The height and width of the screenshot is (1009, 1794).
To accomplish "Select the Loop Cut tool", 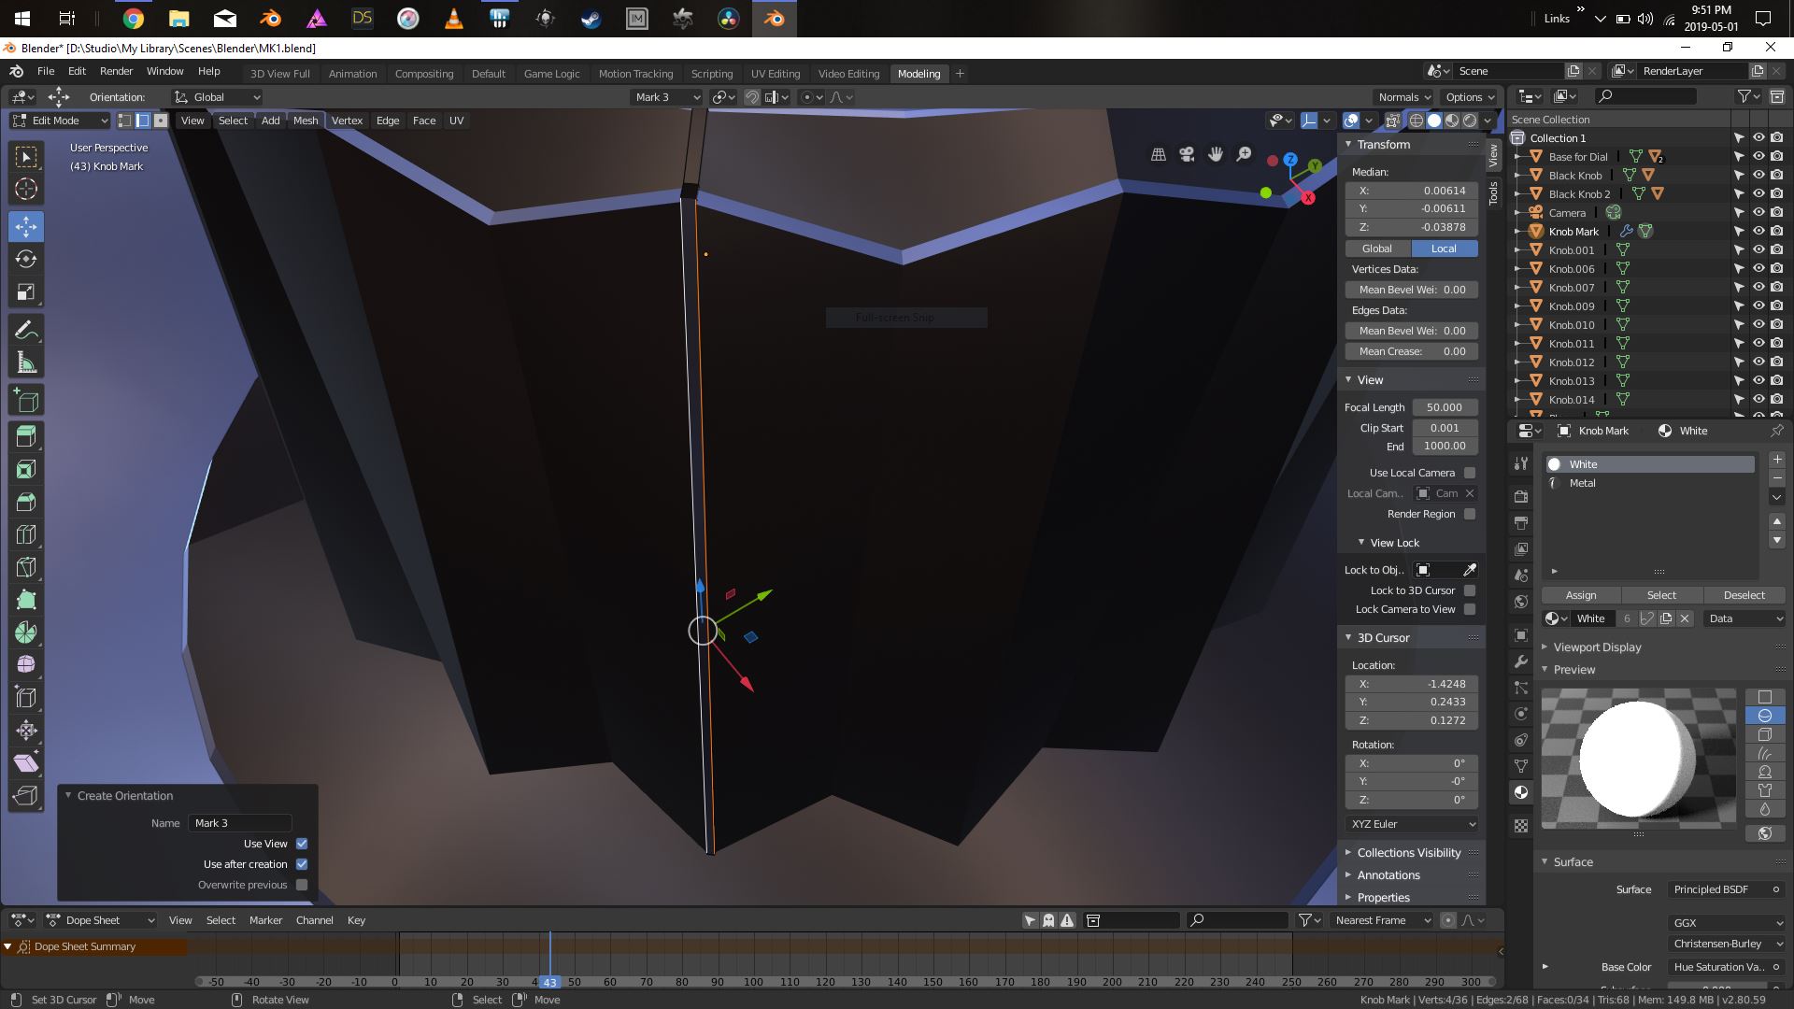I will pos(26,534).
